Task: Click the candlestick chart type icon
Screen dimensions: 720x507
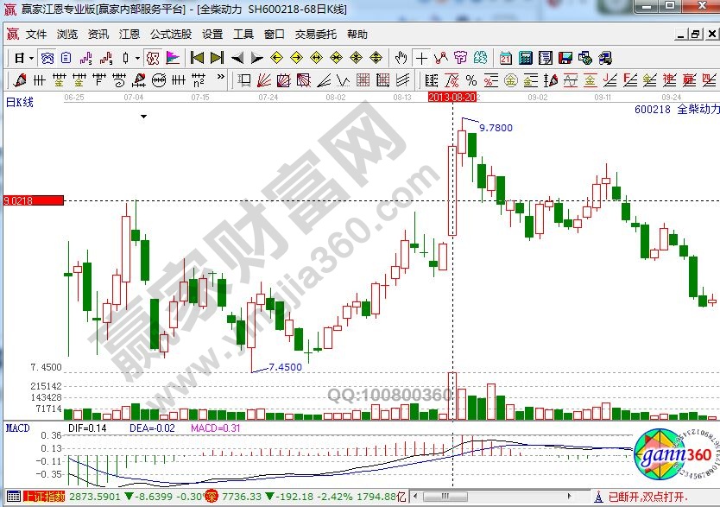Action: point(125,58)
